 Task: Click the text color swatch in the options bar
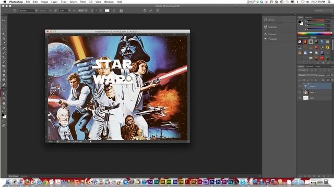(107, 10)
